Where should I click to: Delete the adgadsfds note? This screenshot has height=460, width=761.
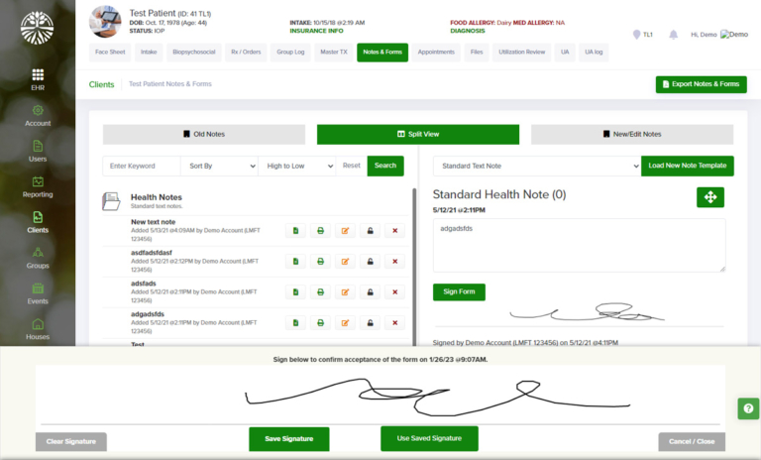pos(394,322)
